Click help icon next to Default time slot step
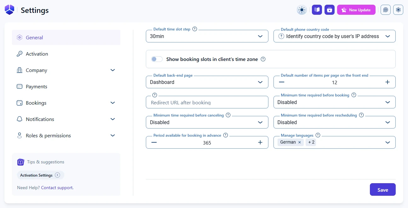The height and width of the screenshot is (208, 408). [195, 29]
